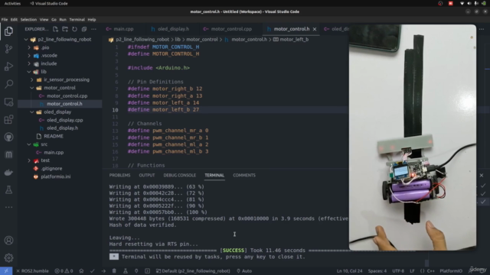The image size is (490, 275).
Task: Open the README file in tree
Action: coord(54,136)
